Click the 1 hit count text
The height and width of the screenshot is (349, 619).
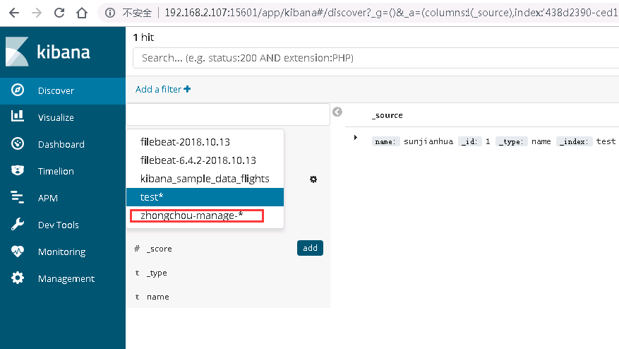[143, 37]
